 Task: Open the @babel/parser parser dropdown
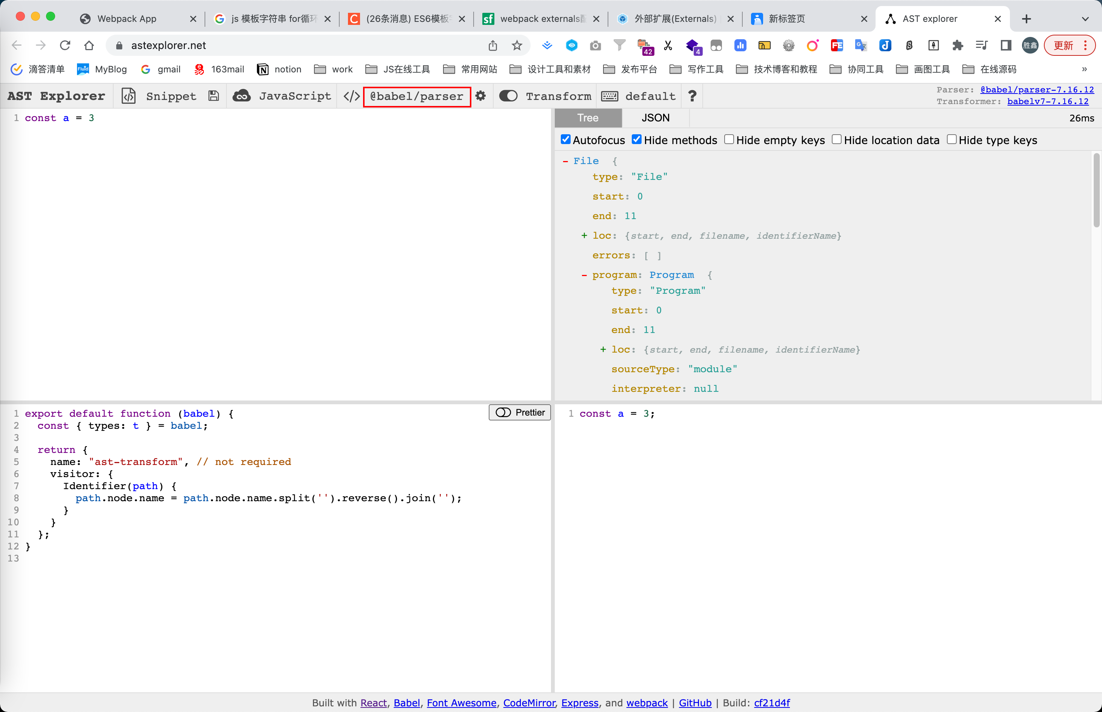click(x=416, y=96)
